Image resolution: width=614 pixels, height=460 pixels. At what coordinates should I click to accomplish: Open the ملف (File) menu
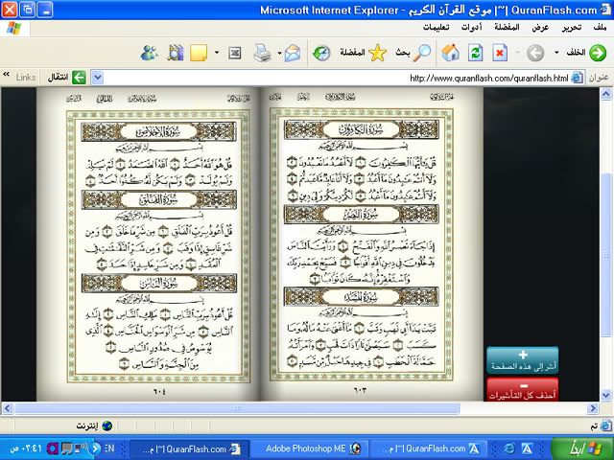[600, 28]
